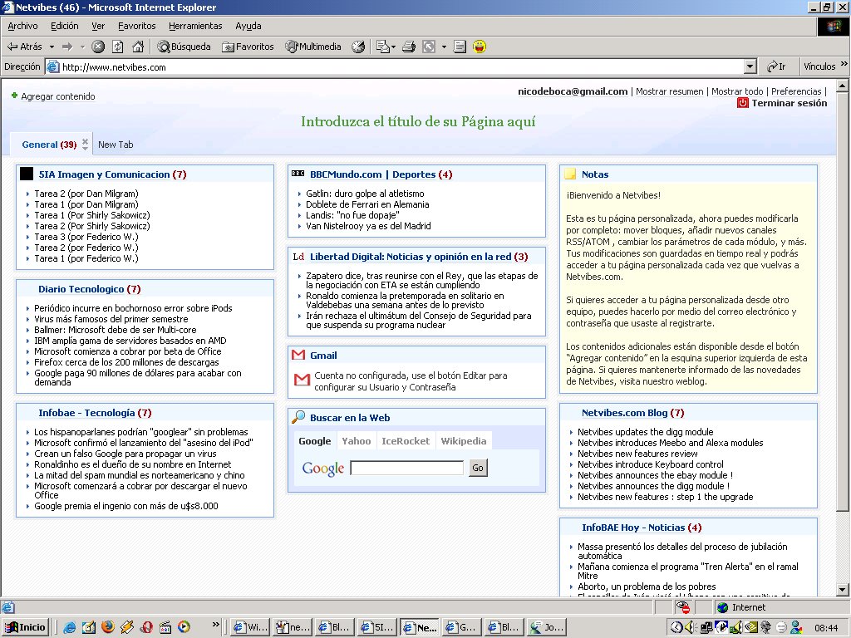Viewport: 851px width, 638px height.
Task: Click the volume speaker tray icon
Action: 690,627
